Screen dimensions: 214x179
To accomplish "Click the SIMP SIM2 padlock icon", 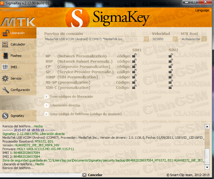I will 171,77.
